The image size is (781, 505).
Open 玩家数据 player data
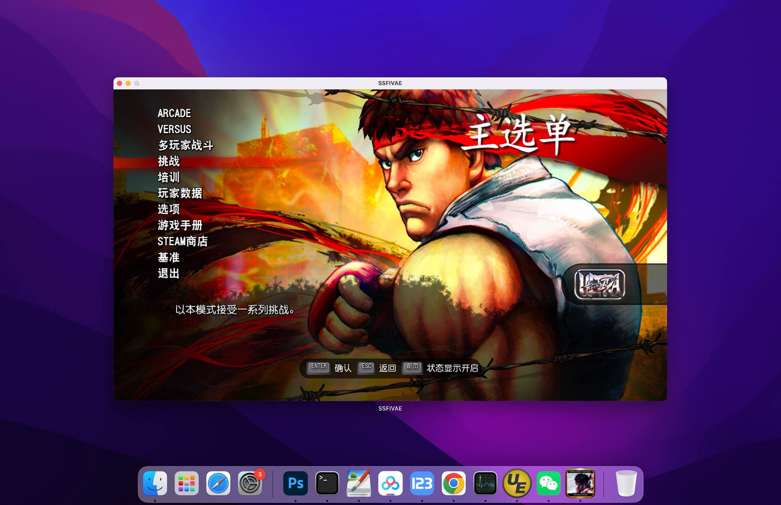[x=180, y=193]
